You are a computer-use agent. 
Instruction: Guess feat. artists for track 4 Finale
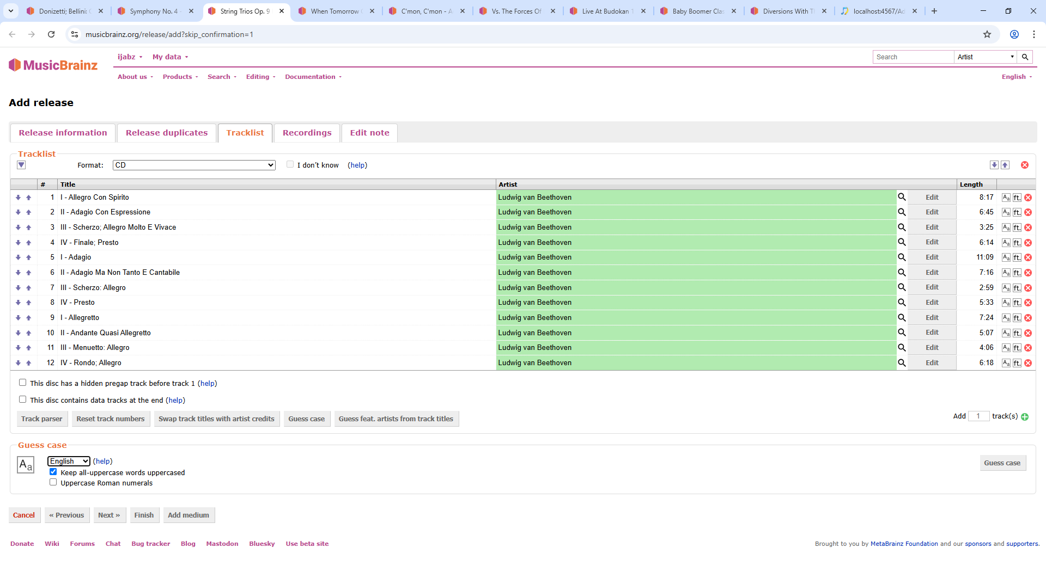coord(1017,243)
